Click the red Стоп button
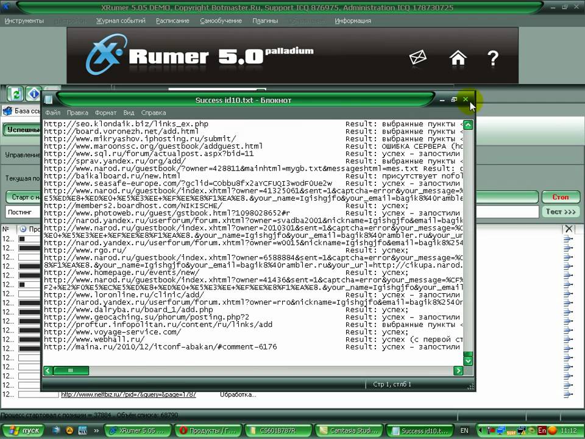 tap(561, 197)
